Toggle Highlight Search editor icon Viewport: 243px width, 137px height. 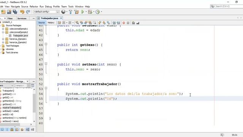click(90, 23)
